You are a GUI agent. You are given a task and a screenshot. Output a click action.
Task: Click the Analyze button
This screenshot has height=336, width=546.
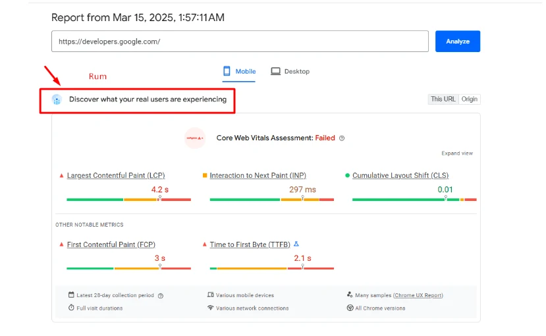pos(458,41)
